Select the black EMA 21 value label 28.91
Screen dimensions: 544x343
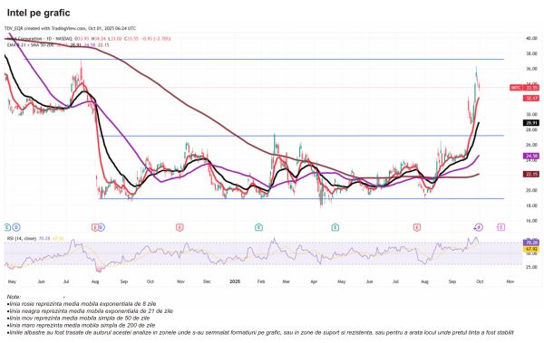click(531, 123)
